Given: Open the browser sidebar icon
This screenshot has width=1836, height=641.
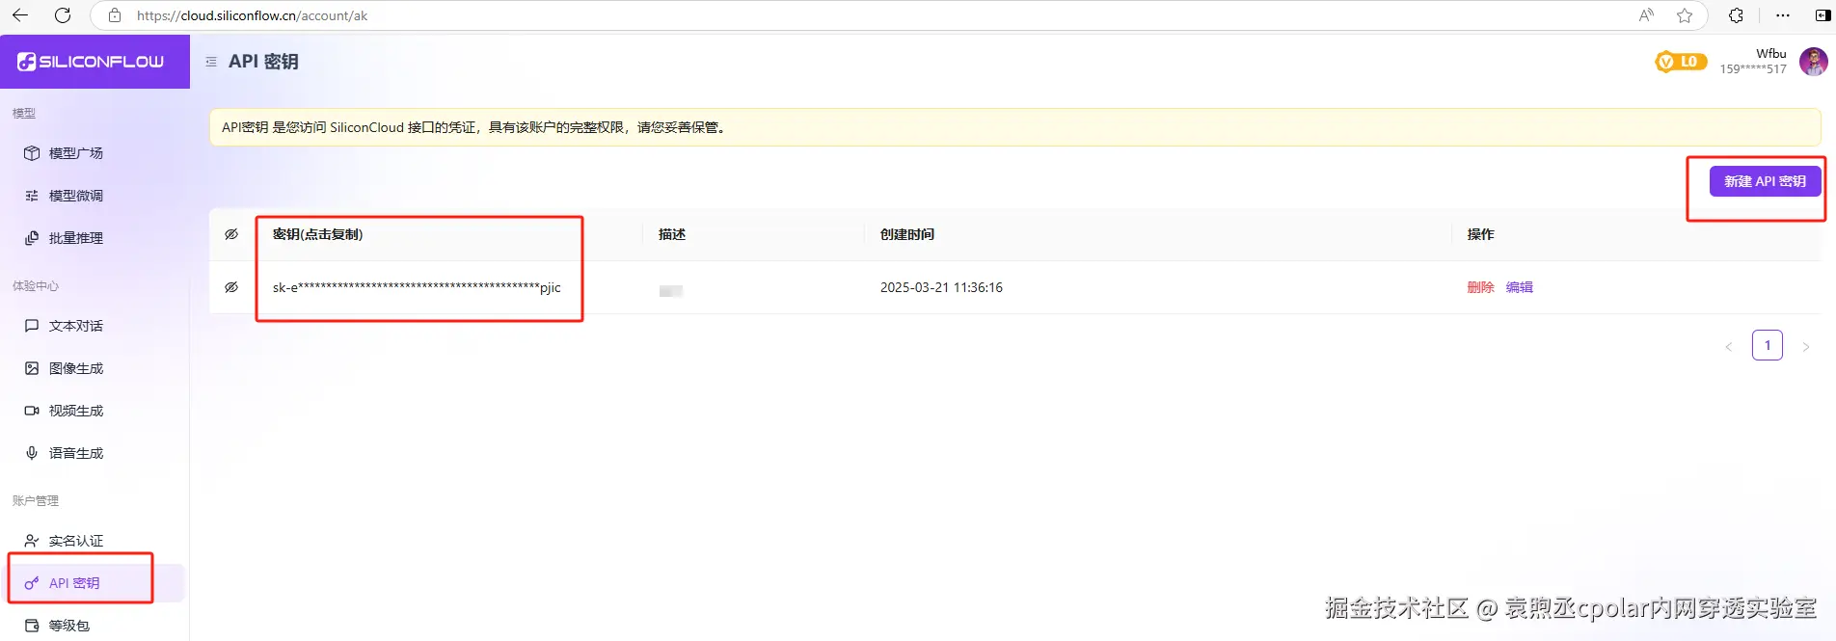Looking at the screenshot, I should [1822, 15].
